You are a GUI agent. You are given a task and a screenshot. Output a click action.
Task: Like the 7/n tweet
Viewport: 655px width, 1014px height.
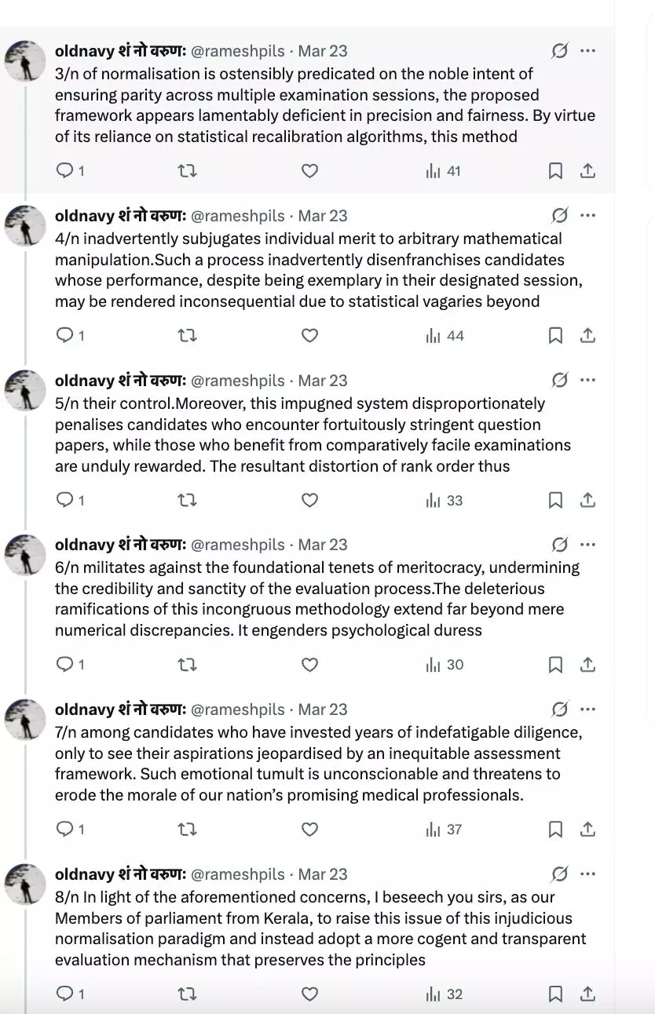pos(310,830)
